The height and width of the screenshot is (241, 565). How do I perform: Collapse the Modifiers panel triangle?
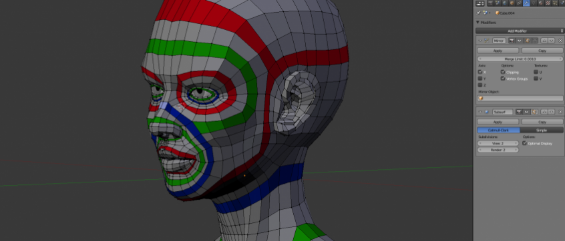[478, 22]
